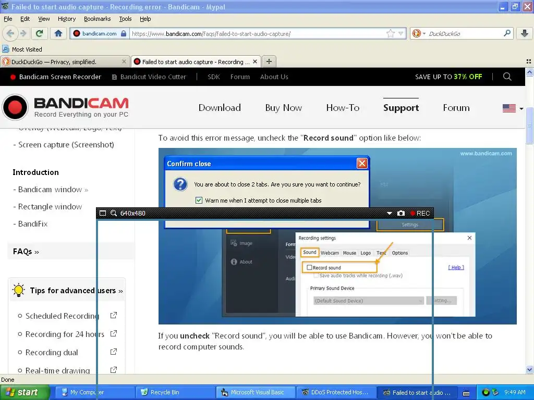Screen dimensions: 534x400
Task: Close the Failed to start audio capture tab
Action: pyautogui.click(x=255, y=61)
